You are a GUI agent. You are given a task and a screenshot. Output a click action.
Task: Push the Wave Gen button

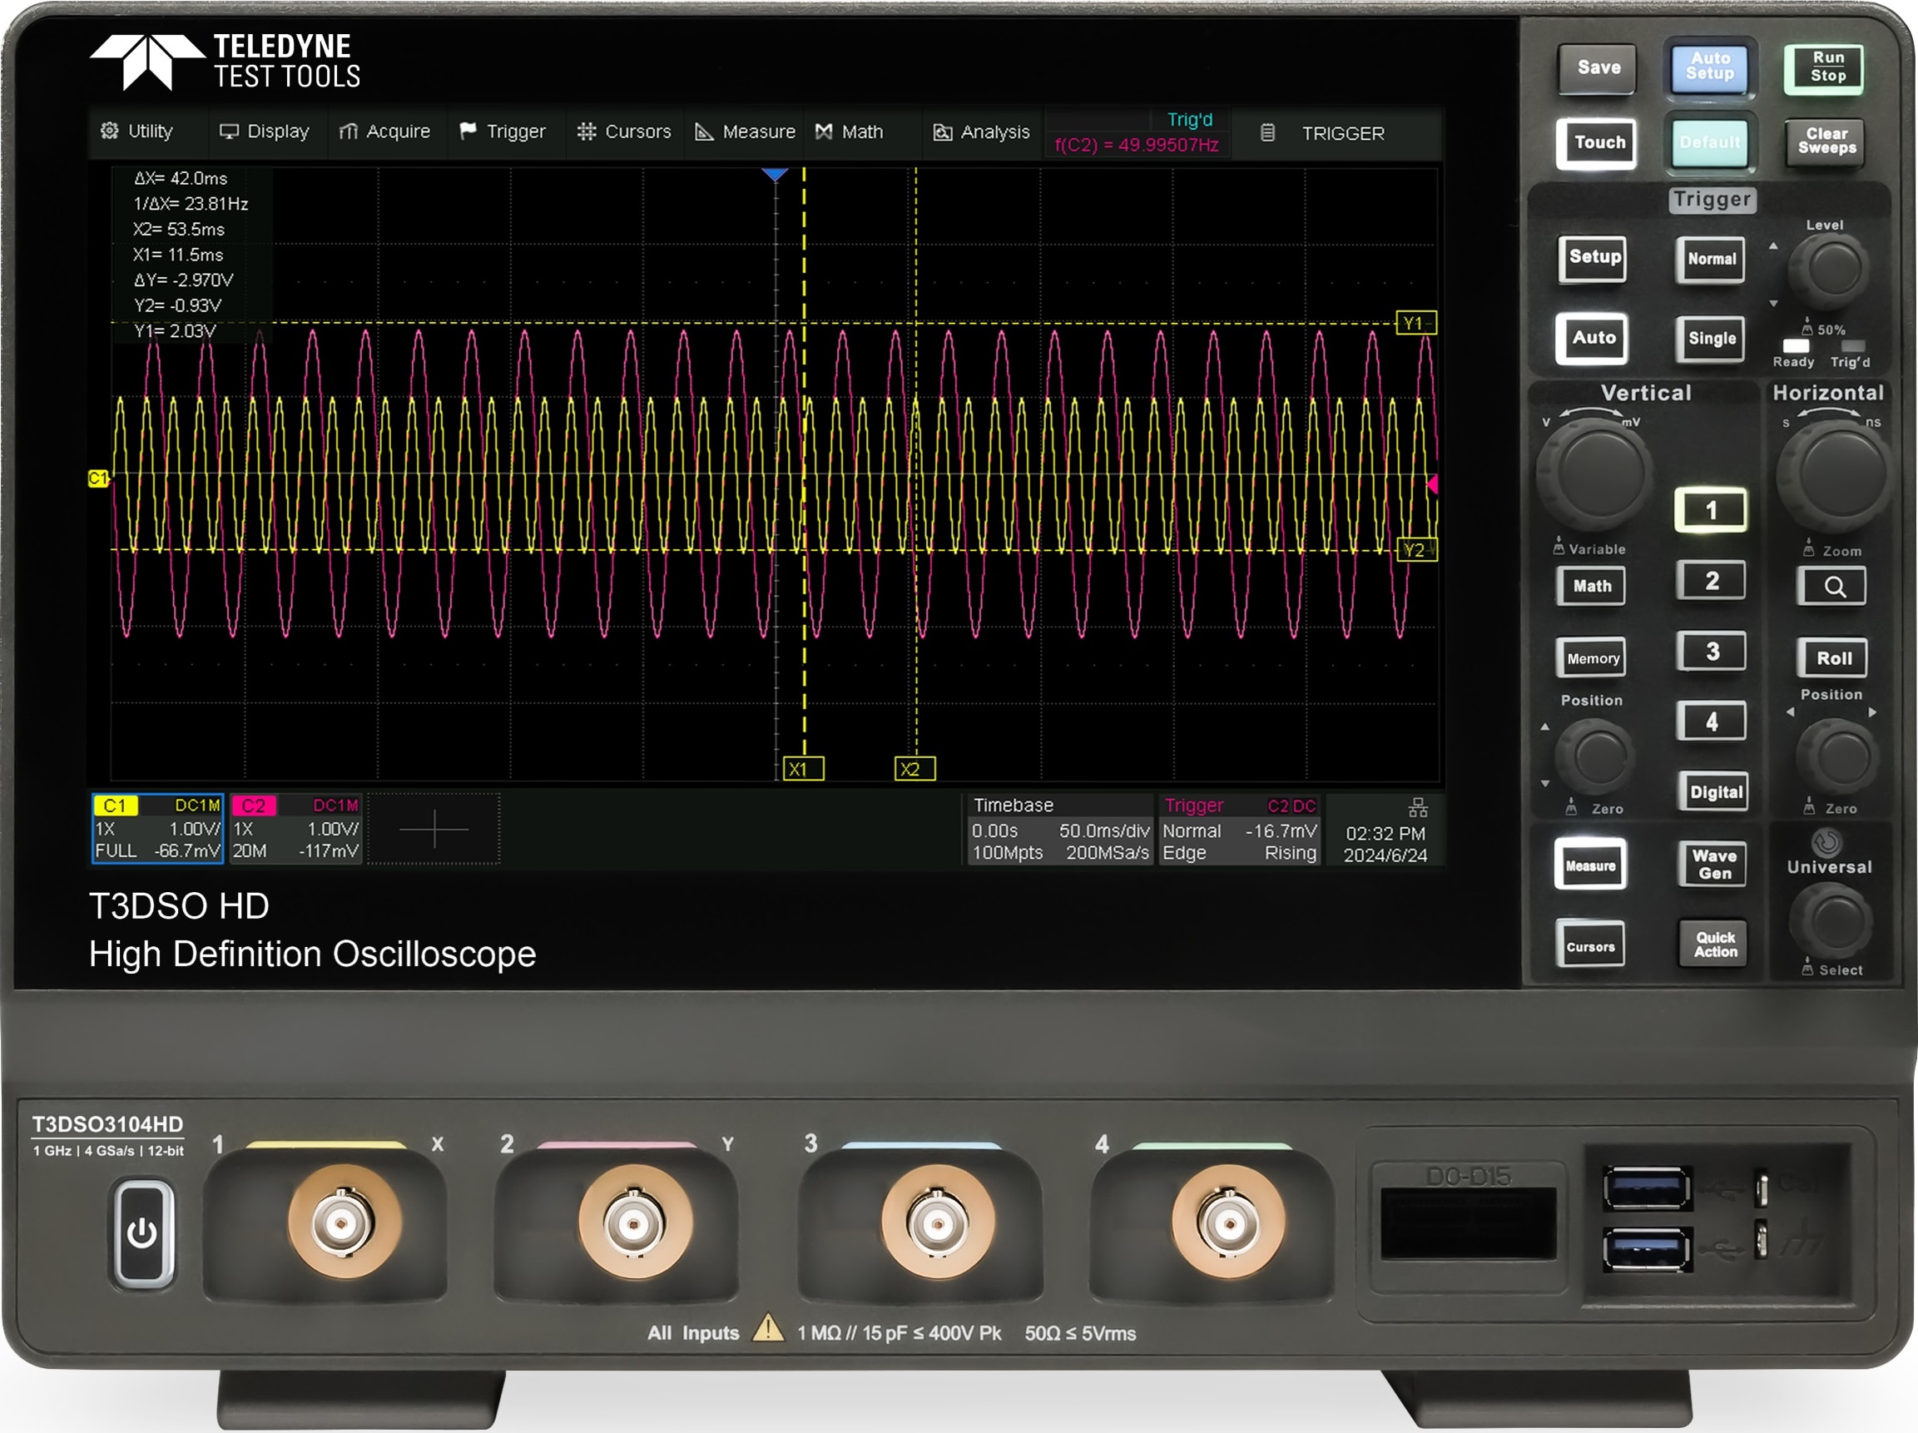1712,864
